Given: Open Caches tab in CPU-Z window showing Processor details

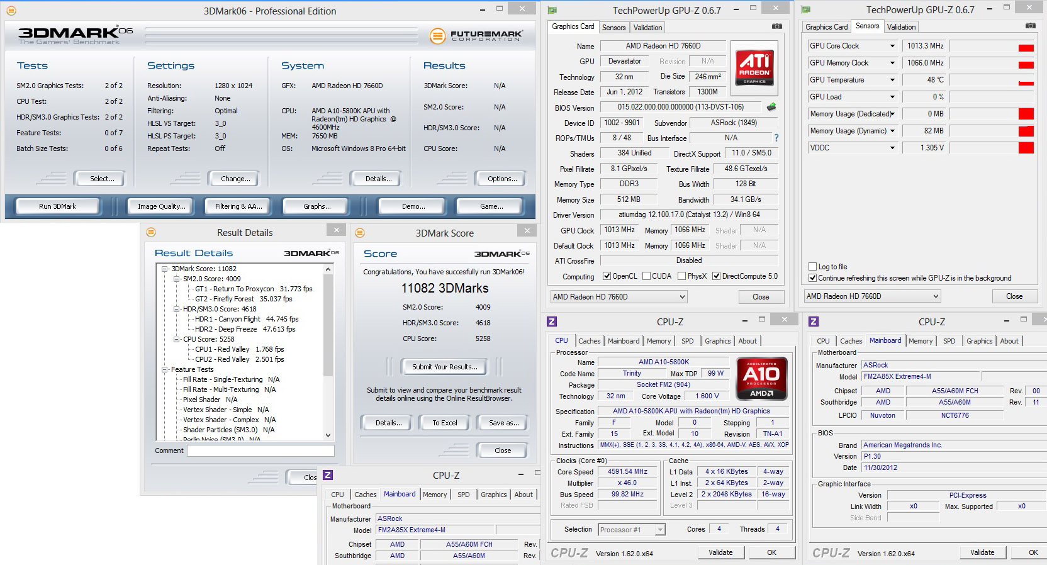Looking at the screenshot, I should (590, 341).
